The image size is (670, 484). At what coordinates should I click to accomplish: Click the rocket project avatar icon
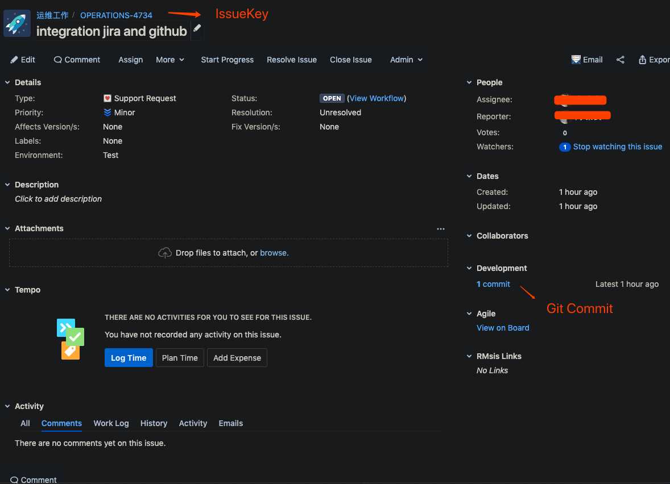click(16, 23)
